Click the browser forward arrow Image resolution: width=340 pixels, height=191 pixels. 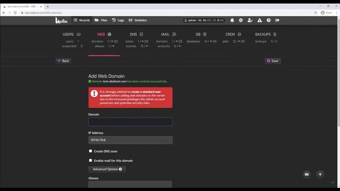pyautogui.click(x=10, y=13)
